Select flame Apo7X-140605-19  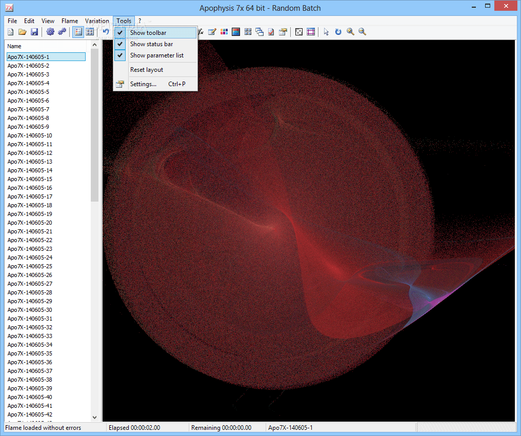click(30, 214)
